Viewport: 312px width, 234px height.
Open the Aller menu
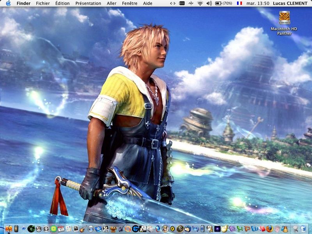click(x=112, y=3)
